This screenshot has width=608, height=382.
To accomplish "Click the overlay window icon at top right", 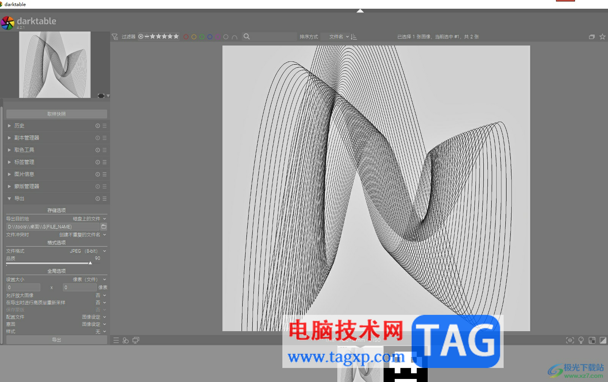I will (x=592, y=37).
